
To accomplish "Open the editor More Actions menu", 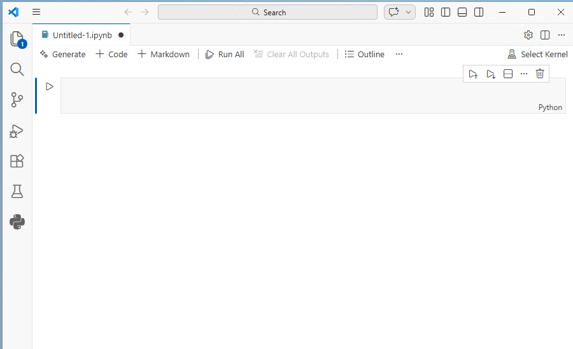I will 562,35.
